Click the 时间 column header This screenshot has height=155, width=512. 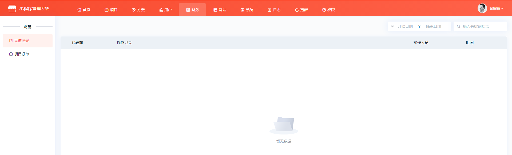[x=470, y=43]
